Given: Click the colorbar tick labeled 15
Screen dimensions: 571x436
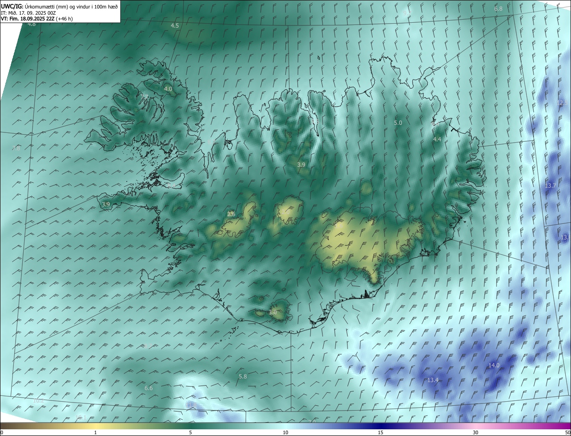Looking at the screenshot, I should point(381,432).
